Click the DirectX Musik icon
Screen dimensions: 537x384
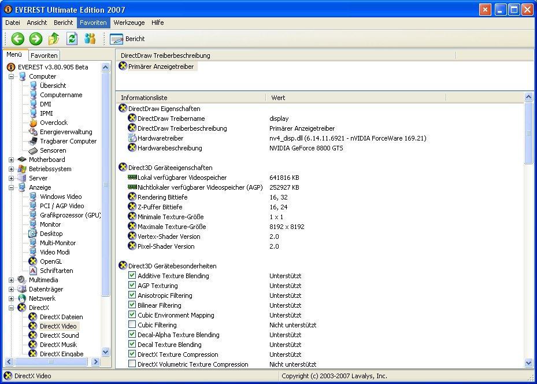tap(33, 345)
